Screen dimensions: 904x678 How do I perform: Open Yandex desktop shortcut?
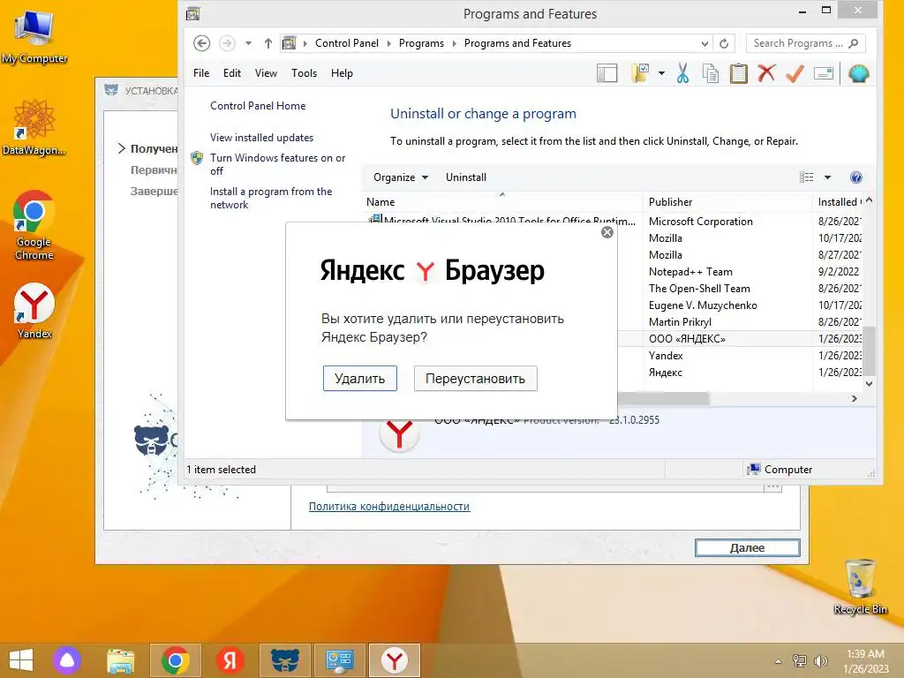pos(34,310)
